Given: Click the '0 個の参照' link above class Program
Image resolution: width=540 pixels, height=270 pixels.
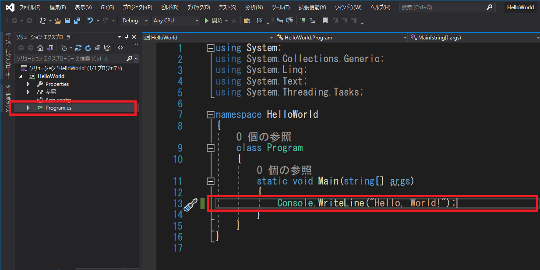Looking at the screenshot, I should pos(264,137).
